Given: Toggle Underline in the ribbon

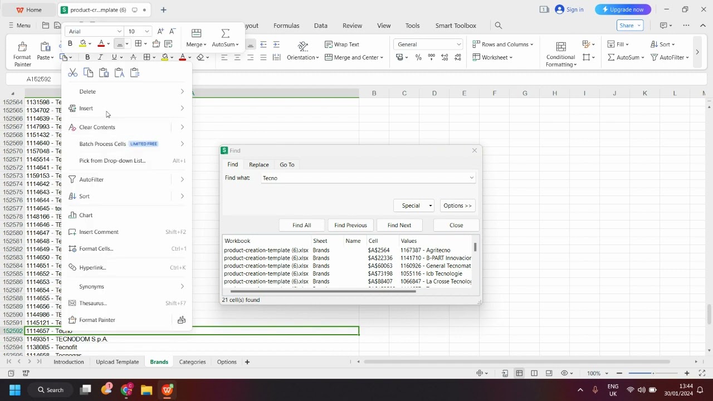Looking at the screenshot, I should point(114,57).
